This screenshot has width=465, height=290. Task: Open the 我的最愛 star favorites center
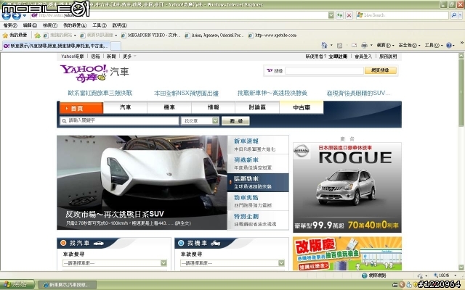15,36
